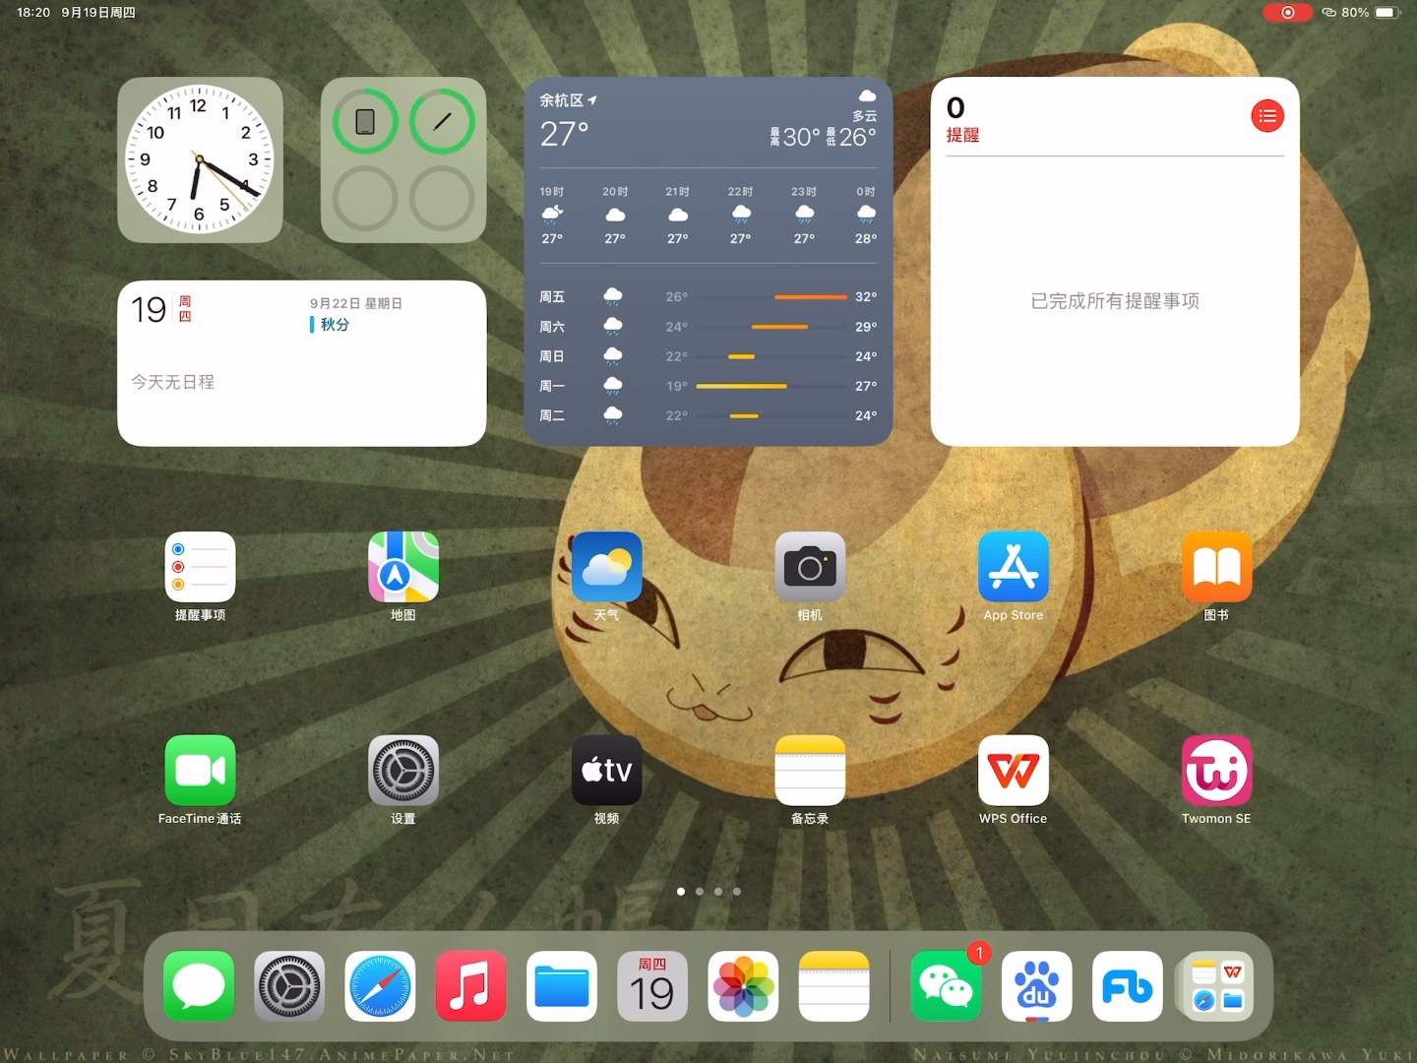The height and width of the screenshot is (1063, 1417).
Task: Launch Safari from the dock
Action: coord(380,986)
